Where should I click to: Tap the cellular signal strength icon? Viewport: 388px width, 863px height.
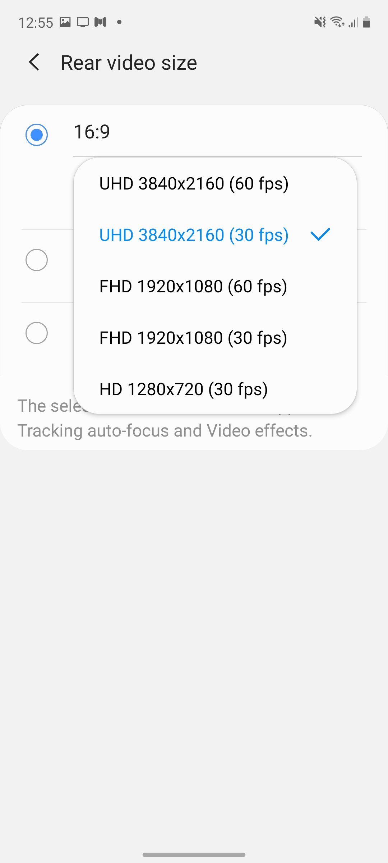point(353,22)
